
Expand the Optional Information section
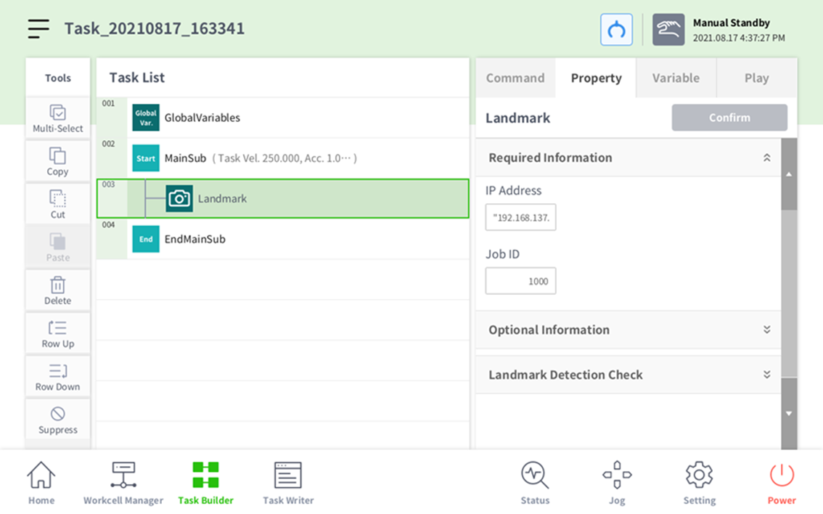(766, 330)
